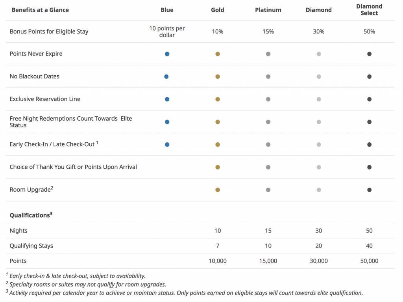Screen dimensions: 403x302
Task: Click Diamond Select dot for Room Upgrade
Action: pyautogui.click(x=369, y=190)
